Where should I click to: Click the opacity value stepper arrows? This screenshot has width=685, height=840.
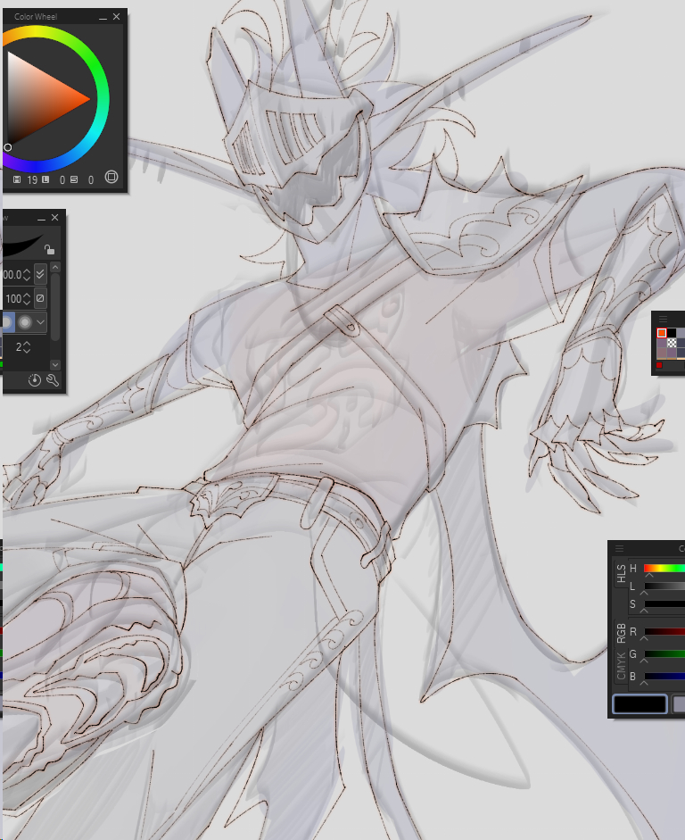(x=26, y=298)
